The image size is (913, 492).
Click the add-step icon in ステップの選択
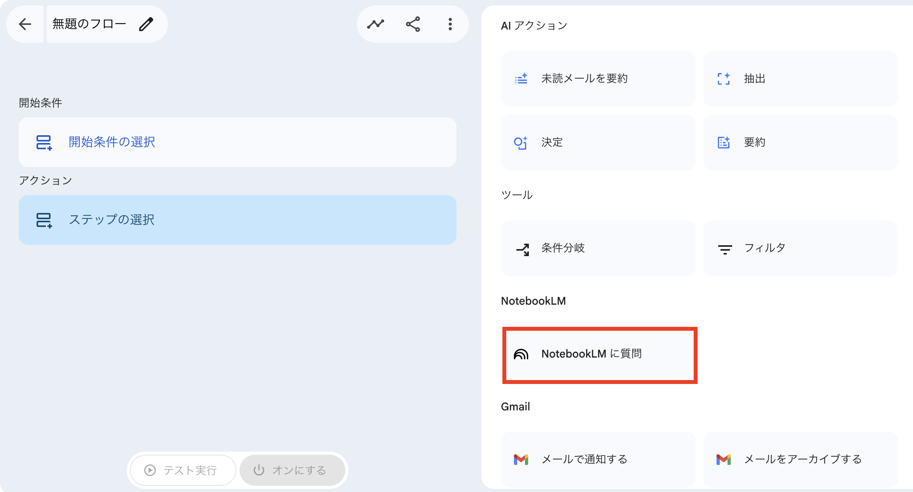(44, 220)
